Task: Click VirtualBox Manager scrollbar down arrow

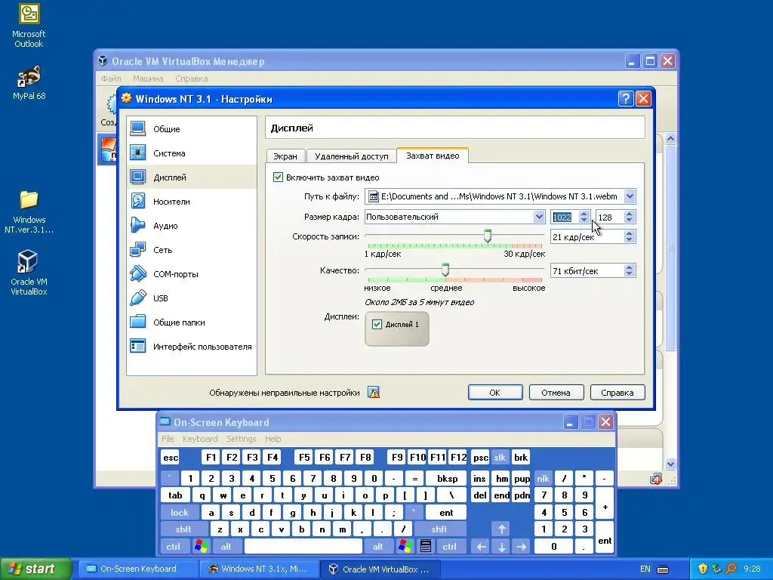Action: 670,464
